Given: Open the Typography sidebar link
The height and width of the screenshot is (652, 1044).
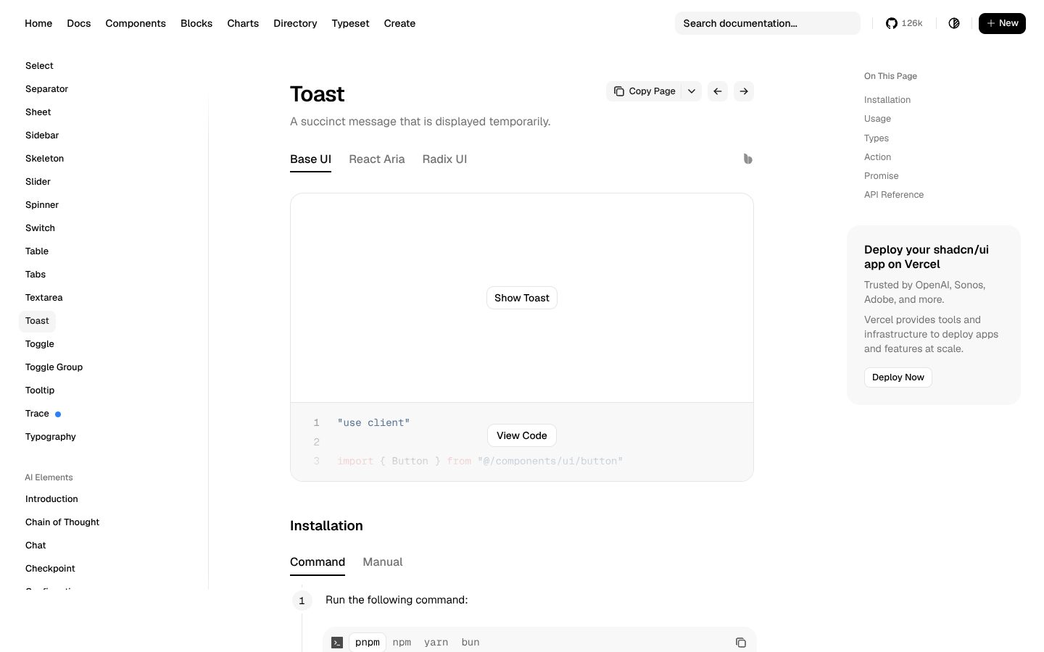Looking at the screenshot, I should point(51,437).
